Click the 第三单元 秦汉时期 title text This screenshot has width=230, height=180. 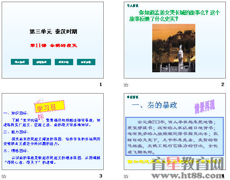pyautogui.click(x=54, y=31)
